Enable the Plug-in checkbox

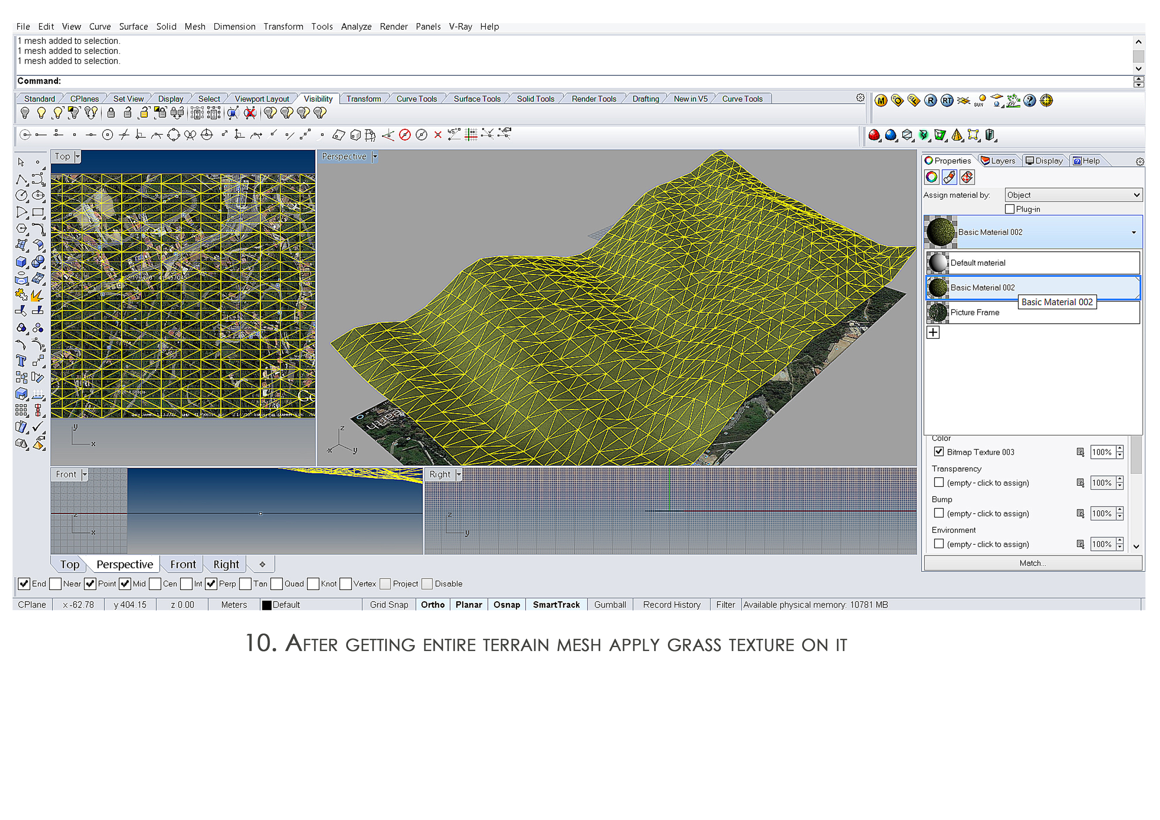coord(1010,209)
